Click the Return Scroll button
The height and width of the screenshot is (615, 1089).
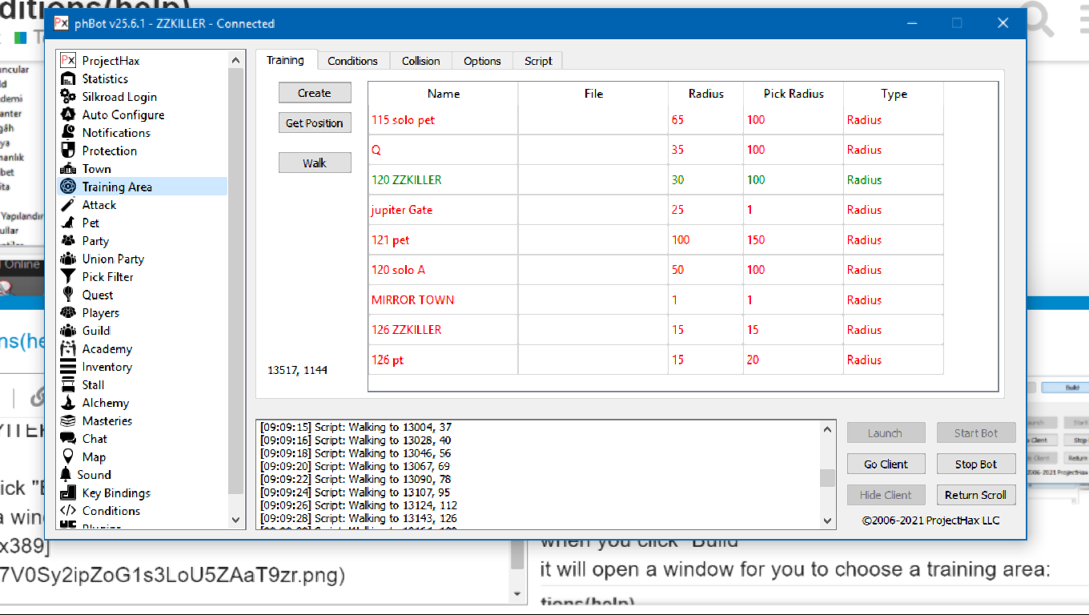(x=975, y=495)
